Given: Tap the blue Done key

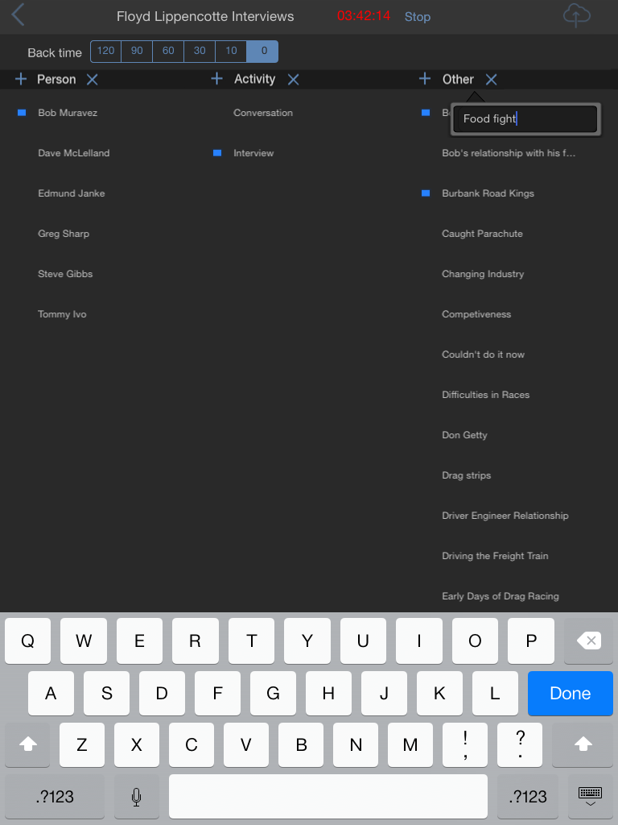Looking at the screenshot, I should pyautogui.click(x=571, y=693).
